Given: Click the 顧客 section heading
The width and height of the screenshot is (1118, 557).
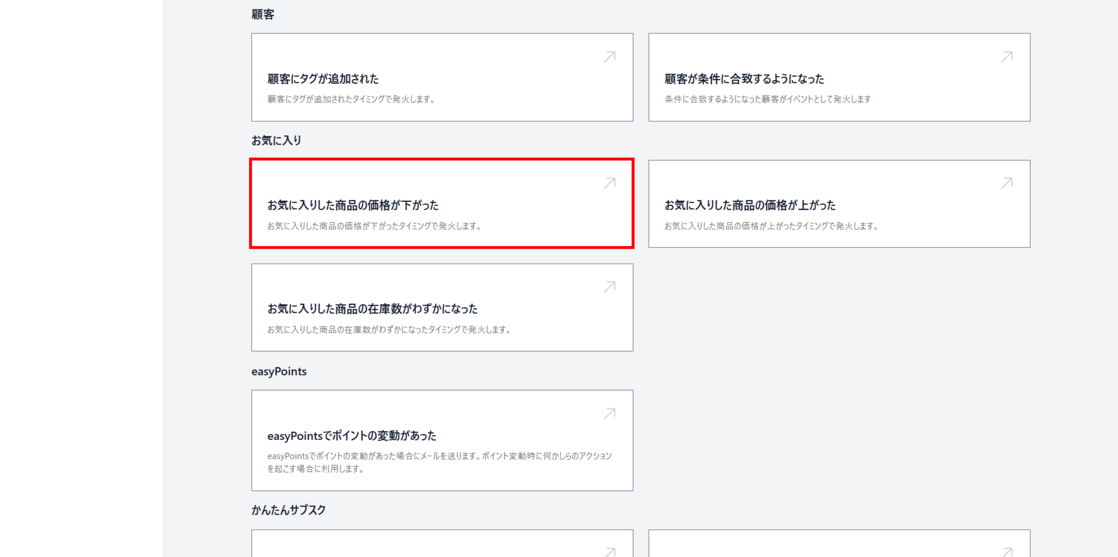Looking at the screenshot, I should click(263, 15).
